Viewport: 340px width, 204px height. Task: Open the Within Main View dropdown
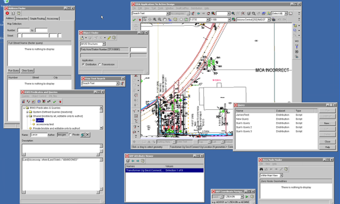coord(281,175)
